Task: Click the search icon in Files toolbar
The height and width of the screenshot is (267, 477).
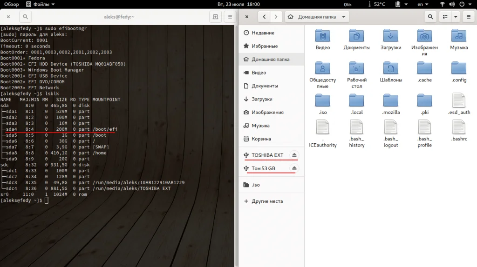Action: (430, 17)
